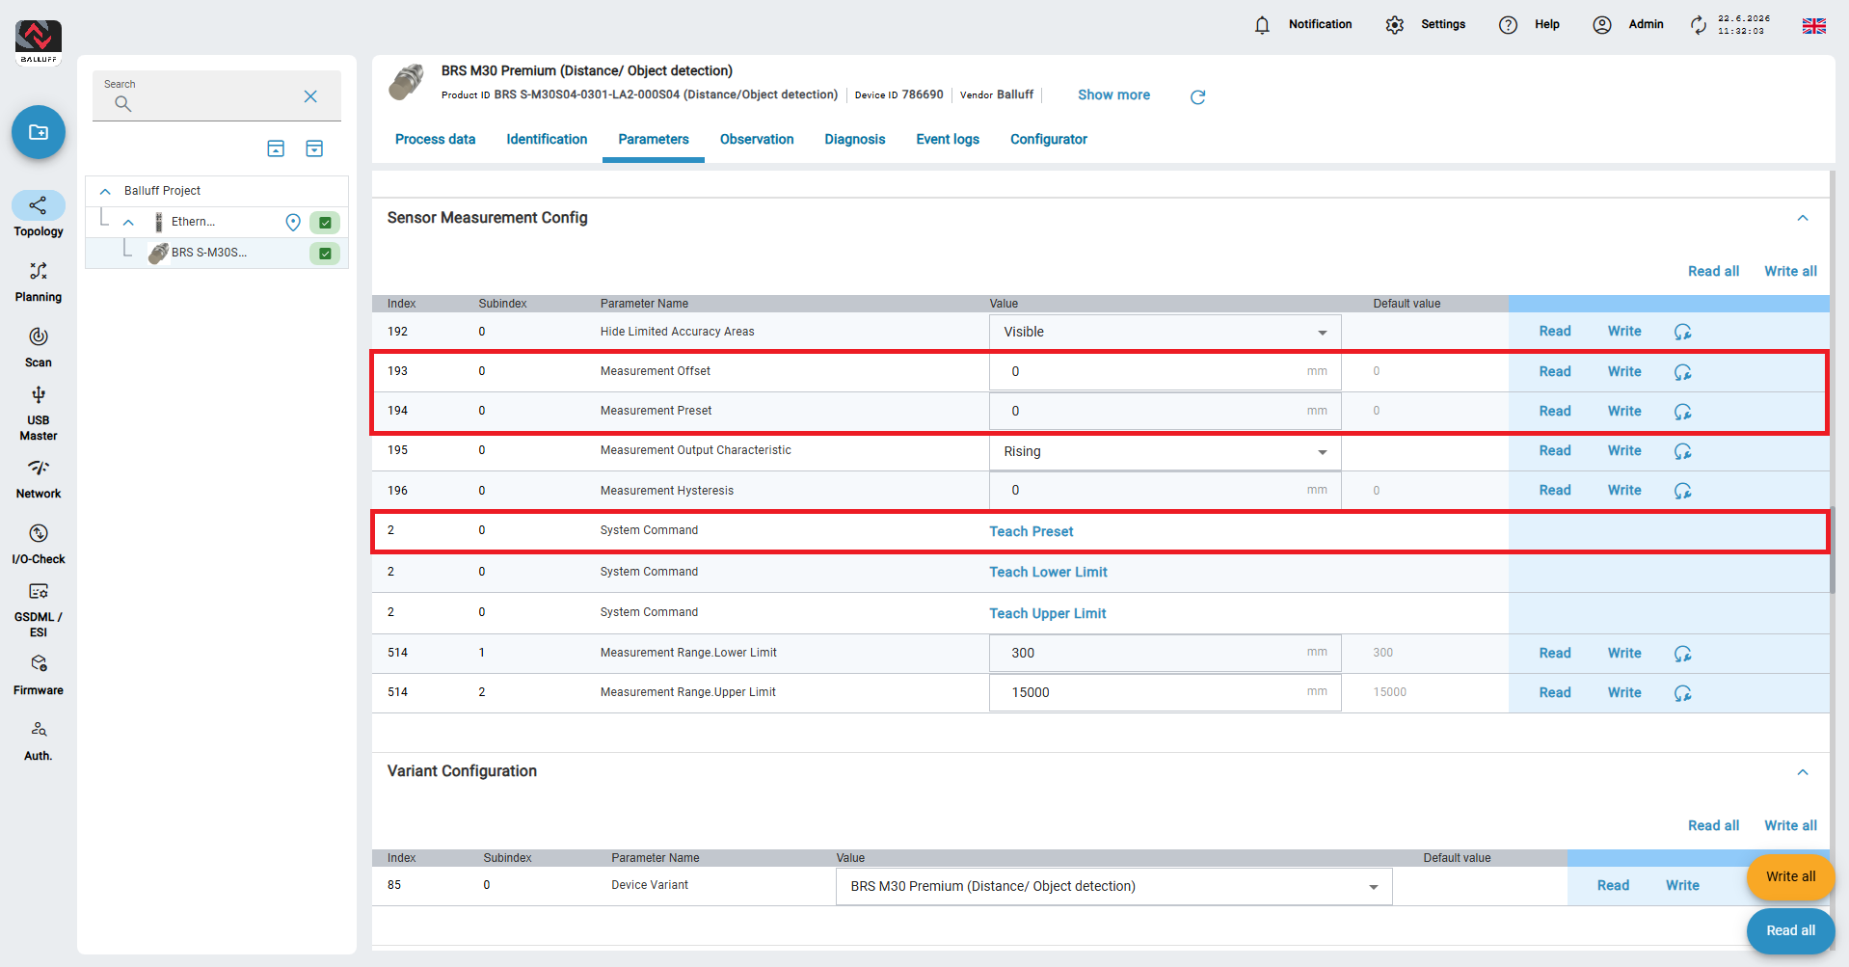Click the collapse all tree icon

tap(276, 148)
